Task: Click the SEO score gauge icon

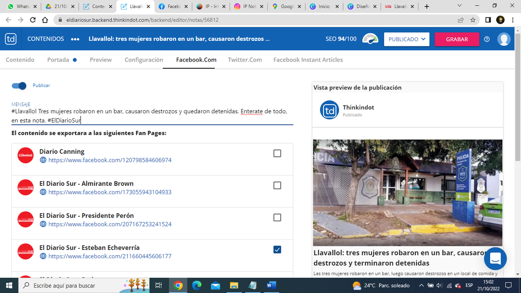Action: [x=370, y=39]
